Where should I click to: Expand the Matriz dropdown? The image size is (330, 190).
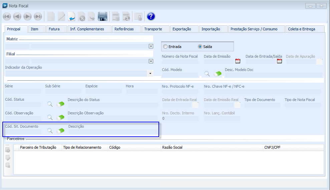[x=151, y=46]
